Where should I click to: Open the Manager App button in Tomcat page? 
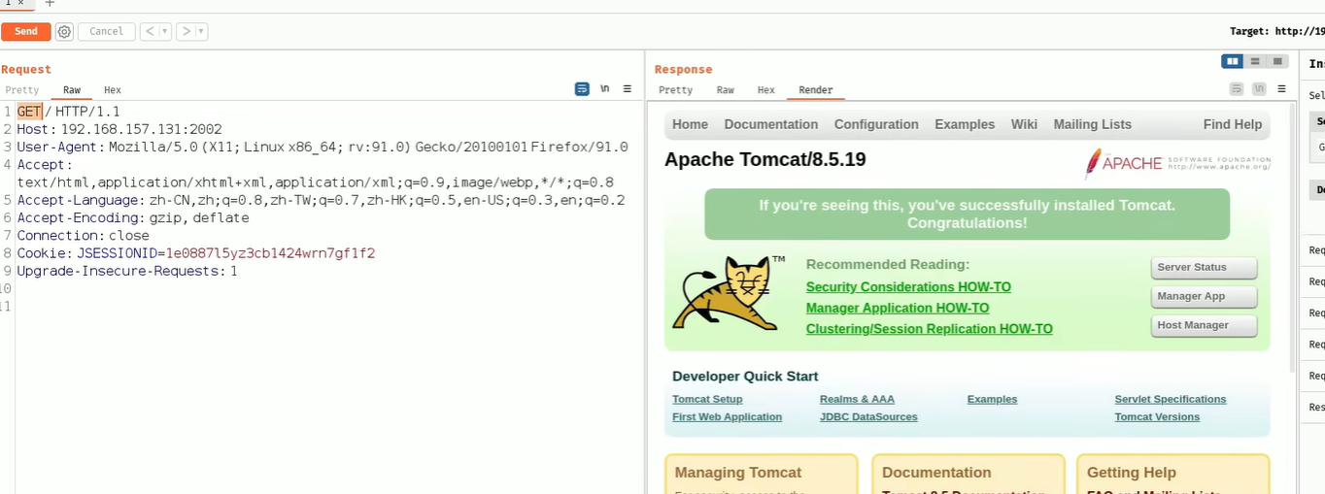click(1205, 297)
